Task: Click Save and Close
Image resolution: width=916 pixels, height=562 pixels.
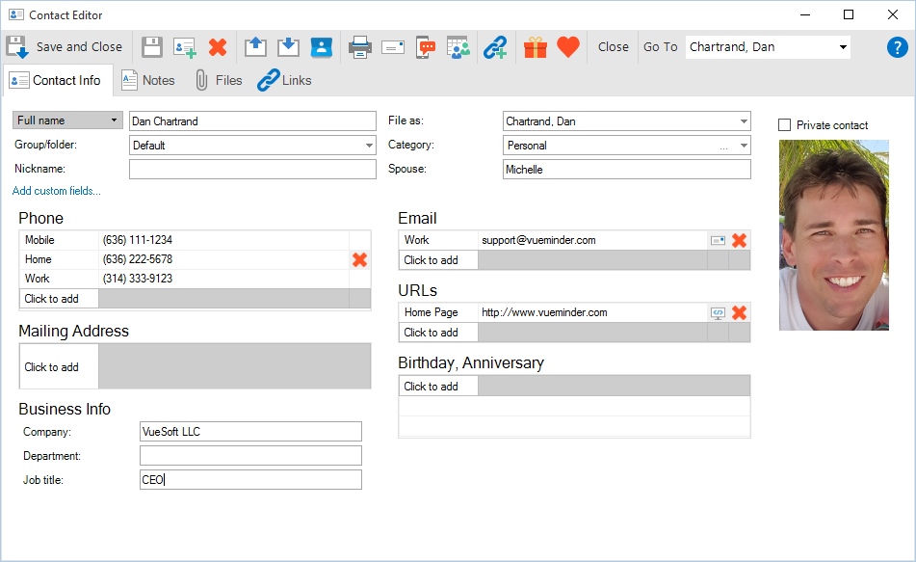Action: [65, 45]
